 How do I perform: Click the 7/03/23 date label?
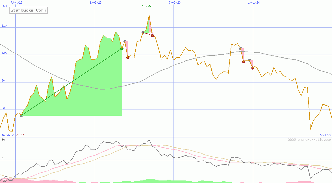(175, 3)
